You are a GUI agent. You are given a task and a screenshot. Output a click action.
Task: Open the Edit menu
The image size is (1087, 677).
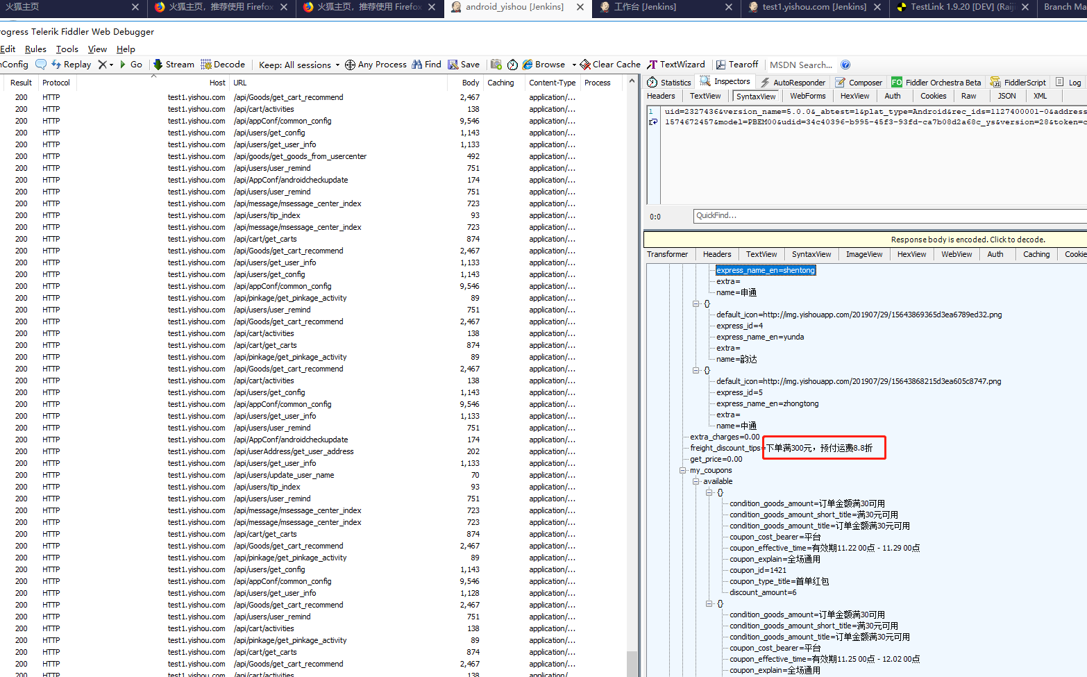[x=8, y=49]
